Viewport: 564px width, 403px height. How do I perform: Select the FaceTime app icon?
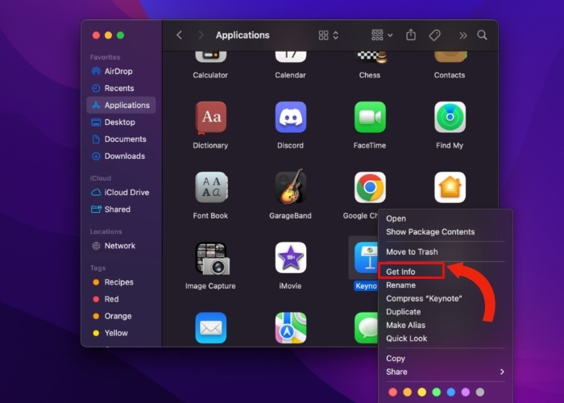pyautogui.click(x=370, y=117)
